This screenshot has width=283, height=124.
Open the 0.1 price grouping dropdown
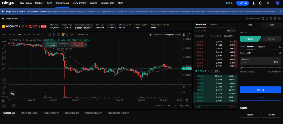[x=231, y=31]
